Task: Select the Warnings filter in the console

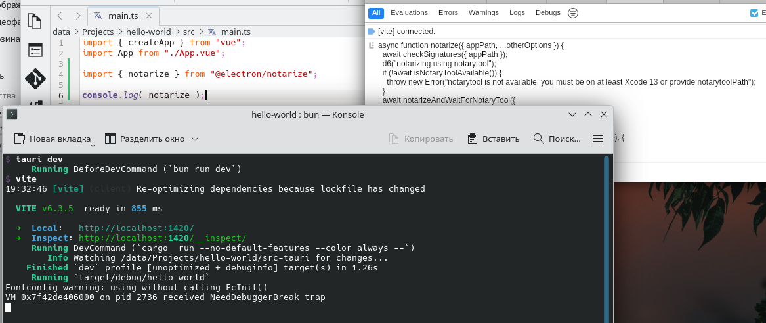Action: point(484,12)
